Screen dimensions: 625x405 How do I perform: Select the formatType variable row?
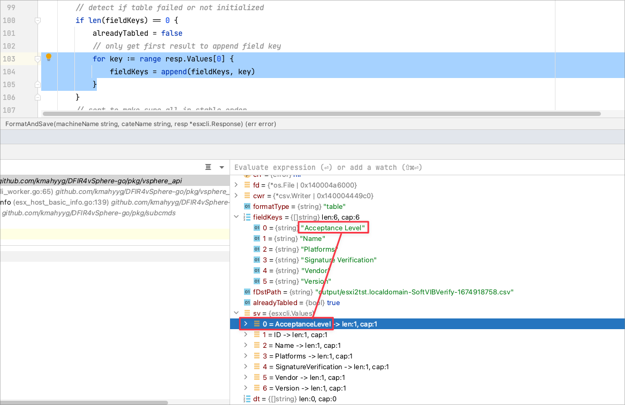[428, 206]
